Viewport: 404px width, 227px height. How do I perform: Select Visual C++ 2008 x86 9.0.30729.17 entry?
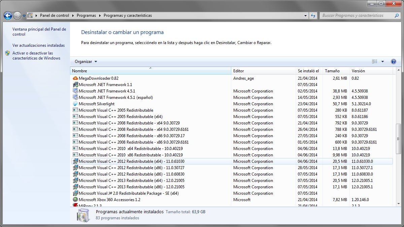coord(132,136)
